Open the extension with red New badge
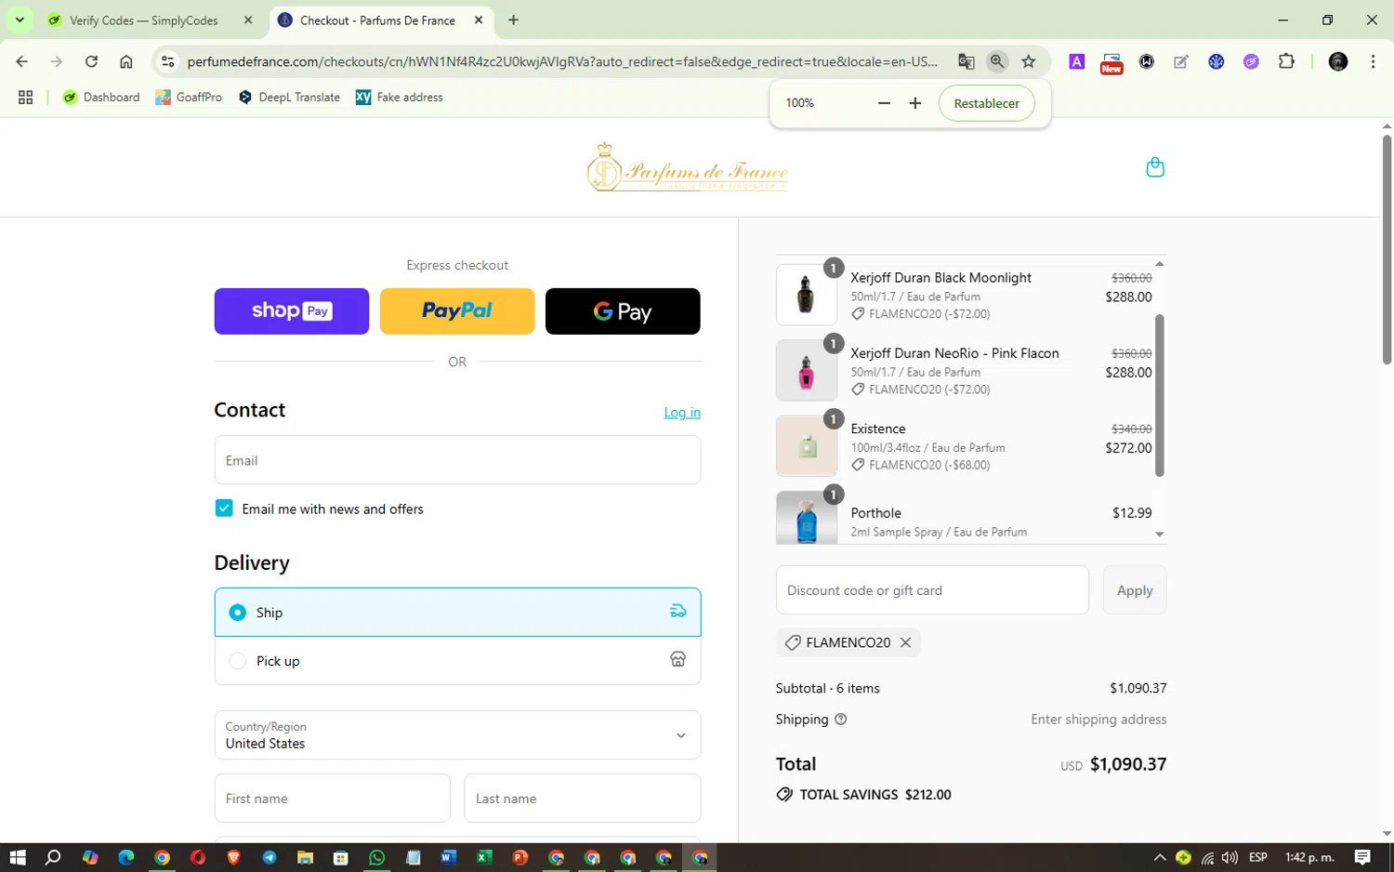1394x872 pixels. (1111, 62)
